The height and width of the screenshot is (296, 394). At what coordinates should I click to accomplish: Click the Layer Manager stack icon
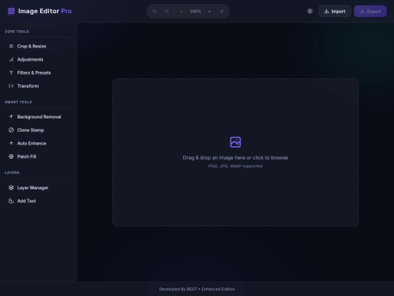[x=11, y=188]
